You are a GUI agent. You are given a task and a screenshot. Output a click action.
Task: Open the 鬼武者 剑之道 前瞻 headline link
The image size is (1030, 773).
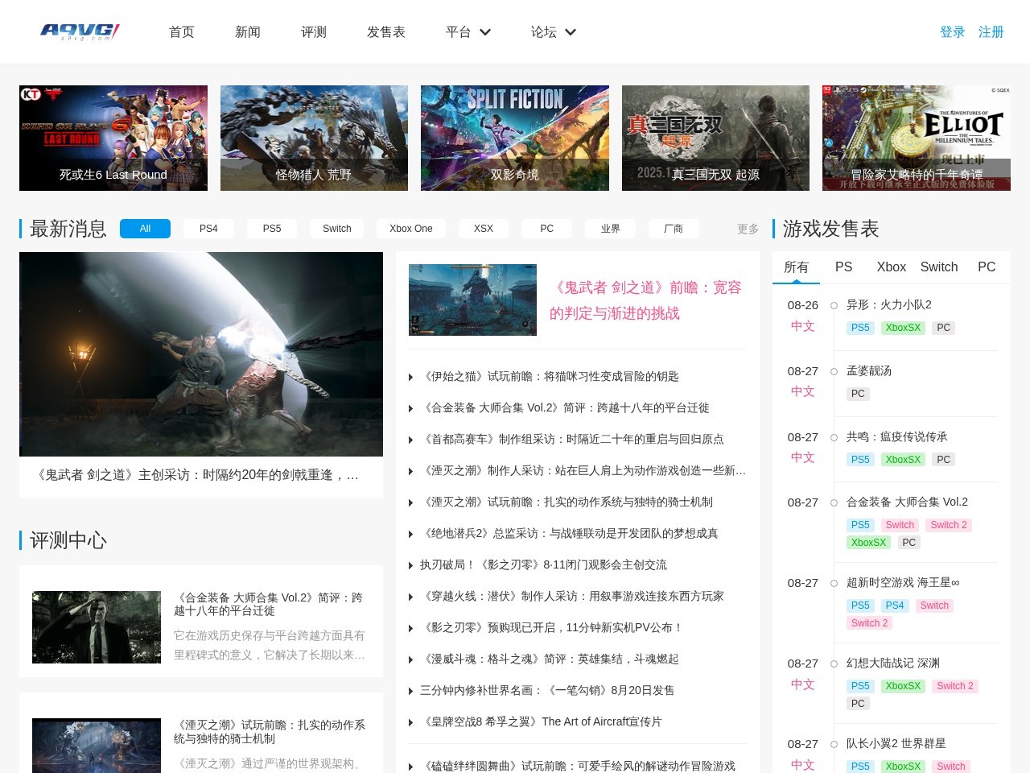click(645, 300)
